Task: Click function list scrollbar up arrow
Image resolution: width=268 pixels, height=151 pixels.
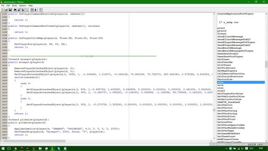Action: pos(266,14)
